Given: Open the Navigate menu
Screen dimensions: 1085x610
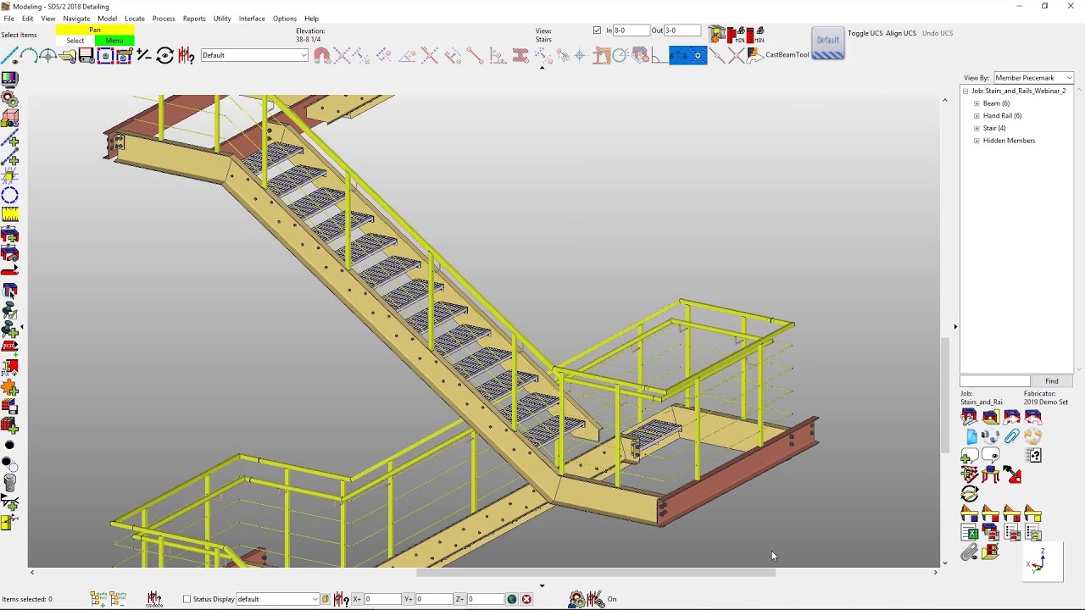Looking at the screenshot, I should tap(76, 19).
